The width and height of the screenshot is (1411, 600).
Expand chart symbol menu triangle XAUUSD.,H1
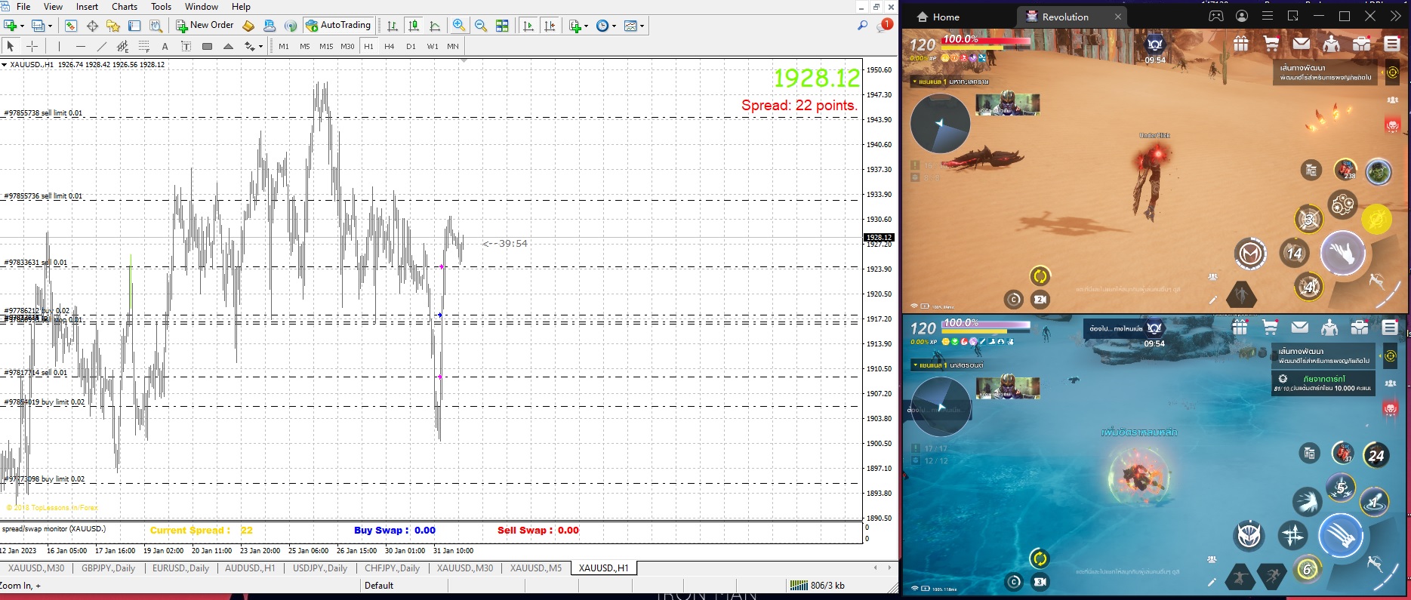4,65
